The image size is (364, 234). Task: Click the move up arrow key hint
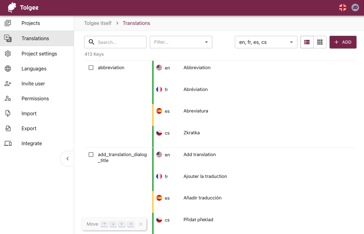(104, 224)
